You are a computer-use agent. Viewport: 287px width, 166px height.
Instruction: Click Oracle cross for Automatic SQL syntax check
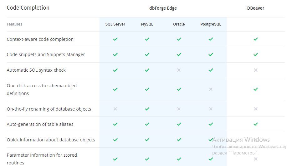click(179, 70)
